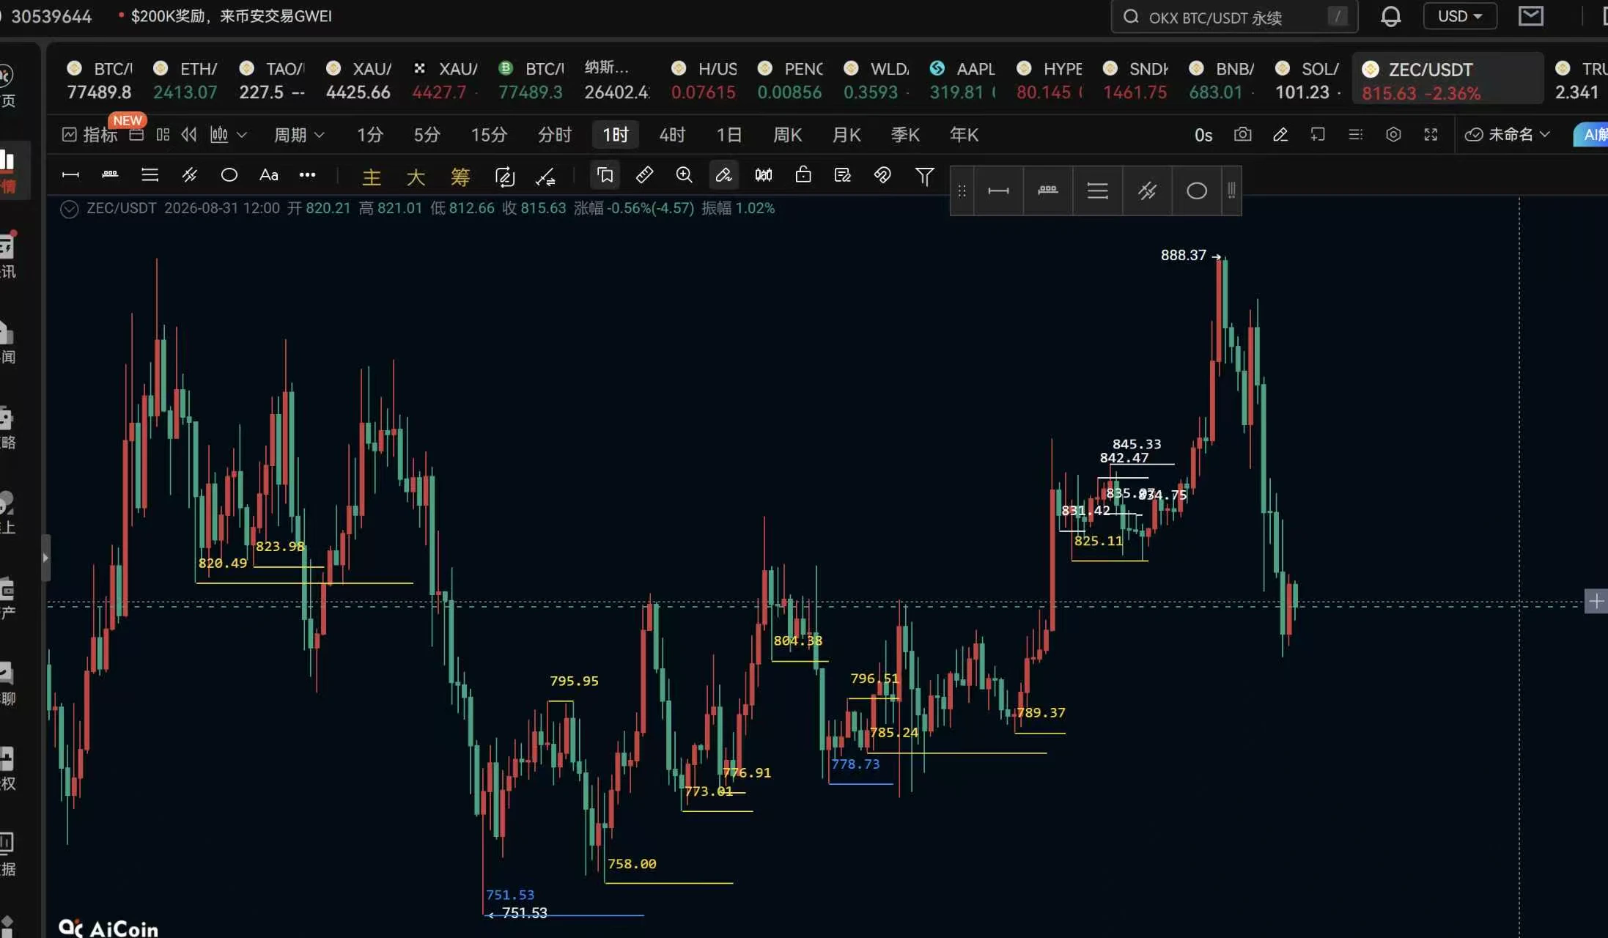Open more drawing tools via ellipsis
Viewport: 1608px width, 938px height.
308,175
